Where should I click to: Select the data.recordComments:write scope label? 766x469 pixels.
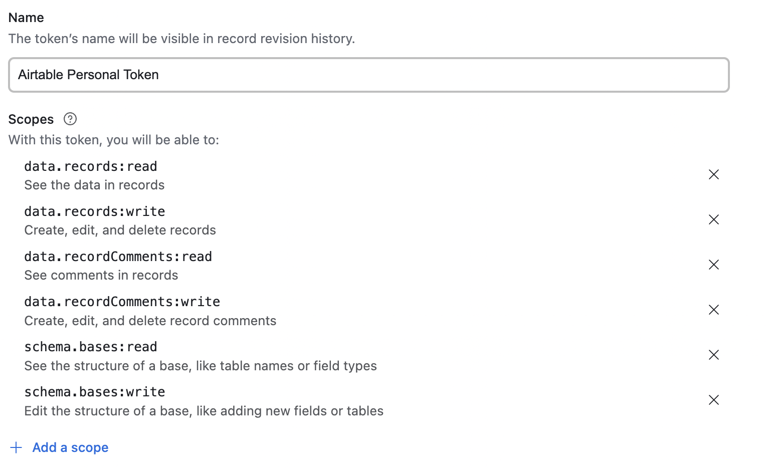(x=122, y=302)
